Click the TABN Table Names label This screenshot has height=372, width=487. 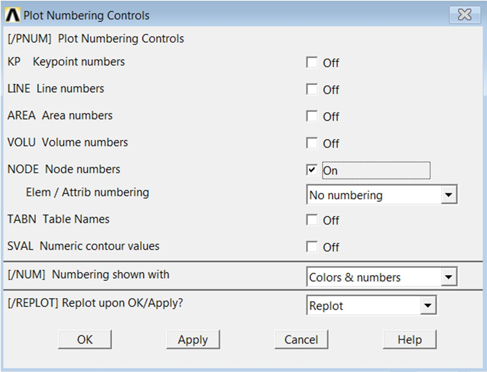pos(58,219)
